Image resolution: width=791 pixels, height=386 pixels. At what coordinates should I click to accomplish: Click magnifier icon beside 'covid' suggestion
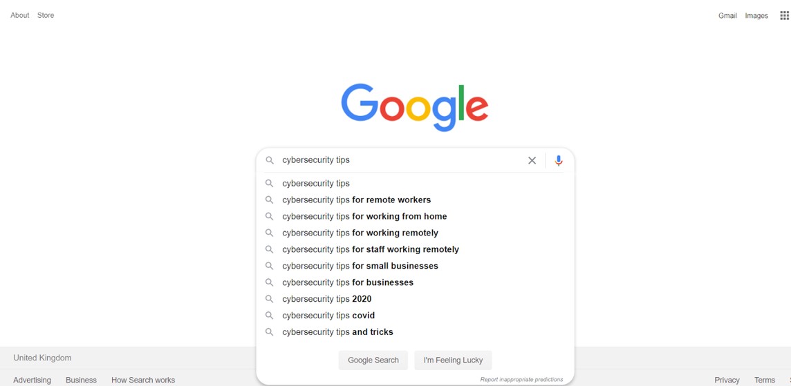[270, 316]
